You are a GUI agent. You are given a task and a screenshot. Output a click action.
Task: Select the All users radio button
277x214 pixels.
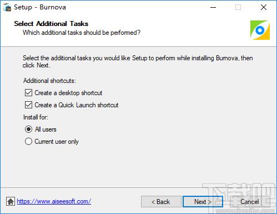pyautogui.click(x=28, y=129)
